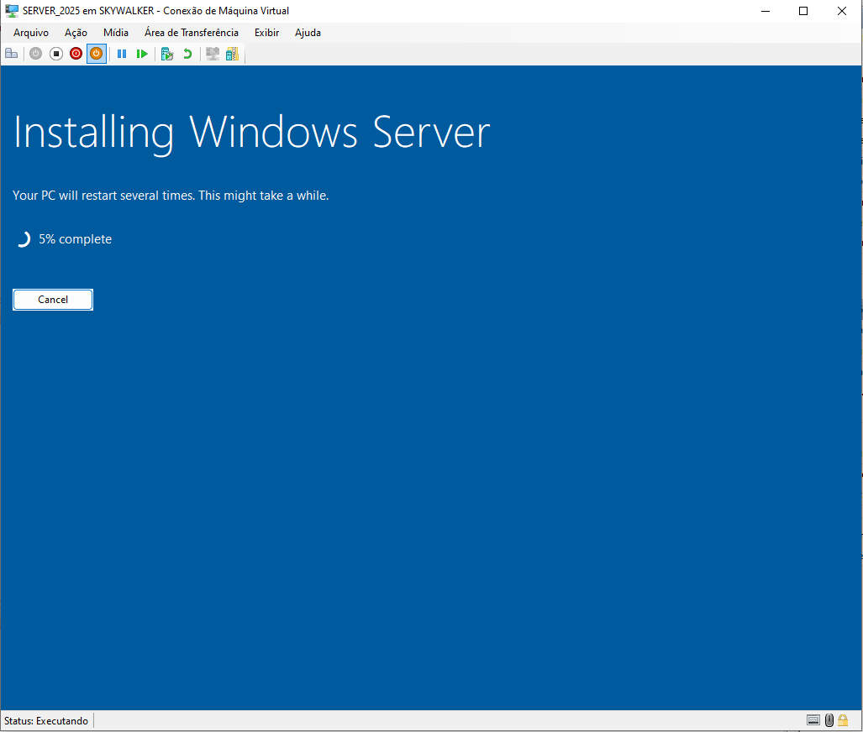
Task: Close the virtual machine connection window
Action: pos(841,11)
